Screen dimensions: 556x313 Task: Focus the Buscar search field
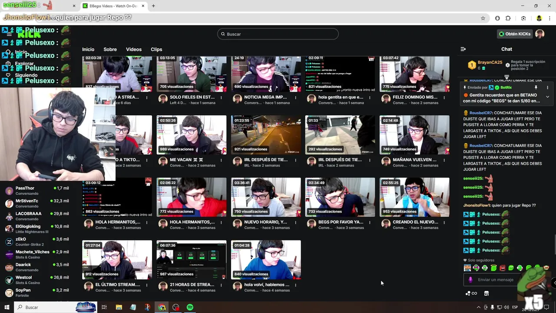tap(278, 34)
